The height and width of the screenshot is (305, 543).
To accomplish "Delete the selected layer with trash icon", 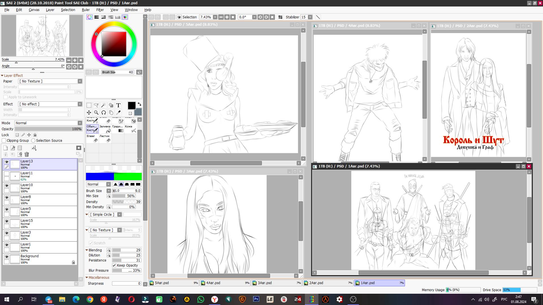I will point(27,154).
